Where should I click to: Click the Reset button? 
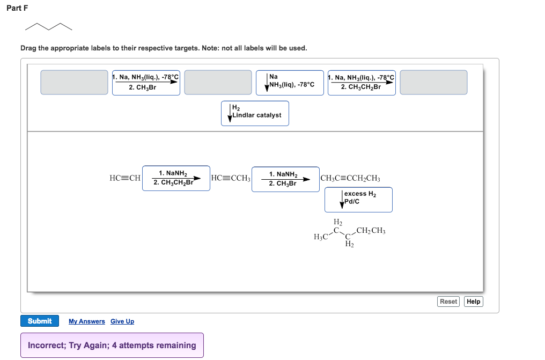448,302
